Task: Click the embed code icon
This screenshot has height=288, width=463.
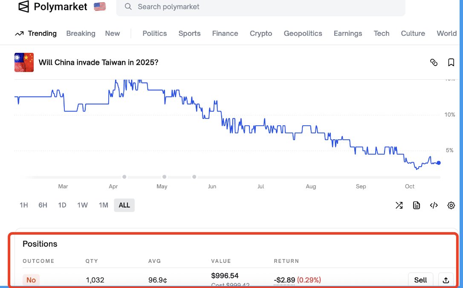Action: (434, 205)
